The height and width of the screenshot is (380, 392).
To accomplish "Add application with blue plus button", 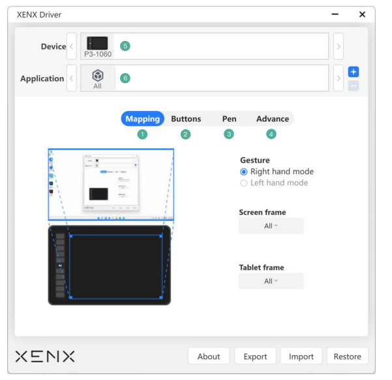I will point(354,72).
